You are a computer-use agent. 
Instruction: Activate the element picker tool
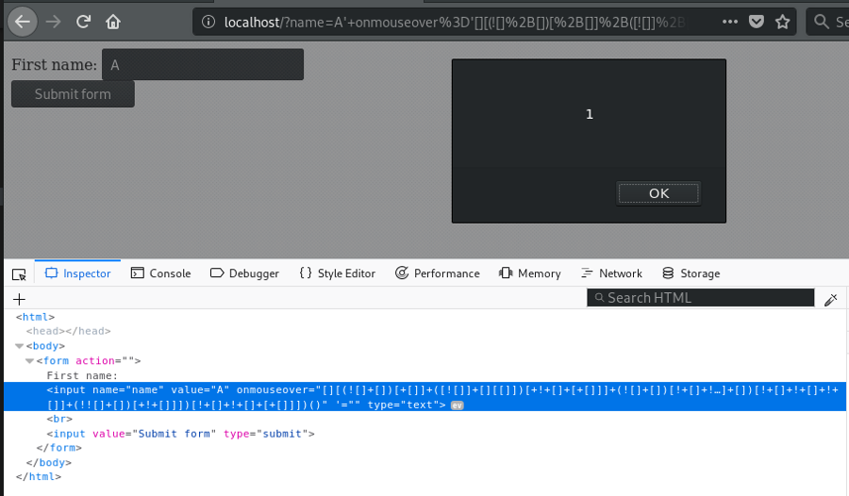tap(19, 273)
